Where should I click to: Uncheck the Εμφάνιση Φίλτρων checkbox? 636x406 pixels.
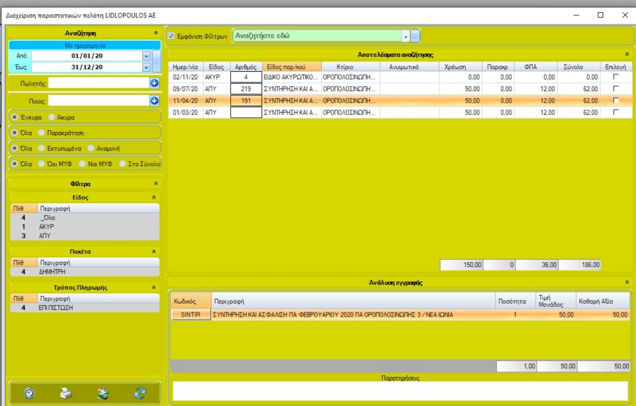(172, 36)
